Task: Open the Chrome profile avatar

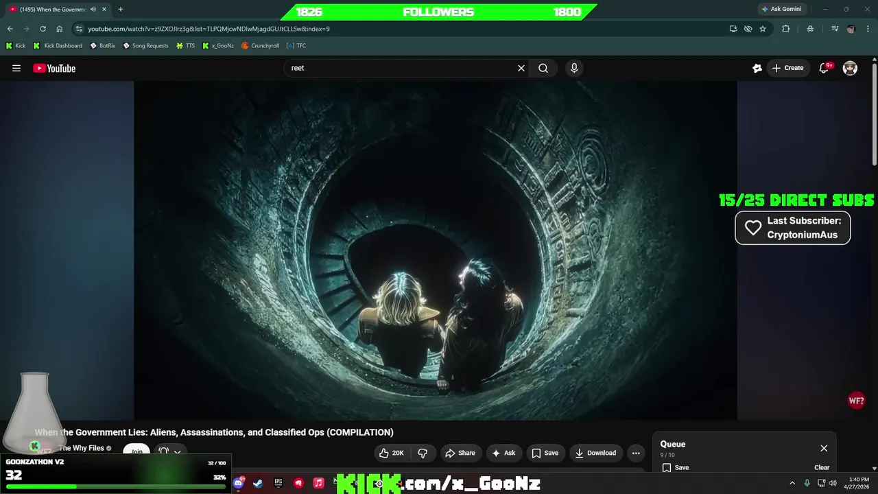Action: (x=851, y=29)
